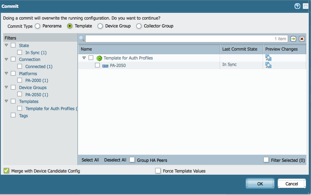Image resolution: width=311 pixels, height=195 pixels.
Task: Enable Filter Selected (0)
Action: pos(266,160)
